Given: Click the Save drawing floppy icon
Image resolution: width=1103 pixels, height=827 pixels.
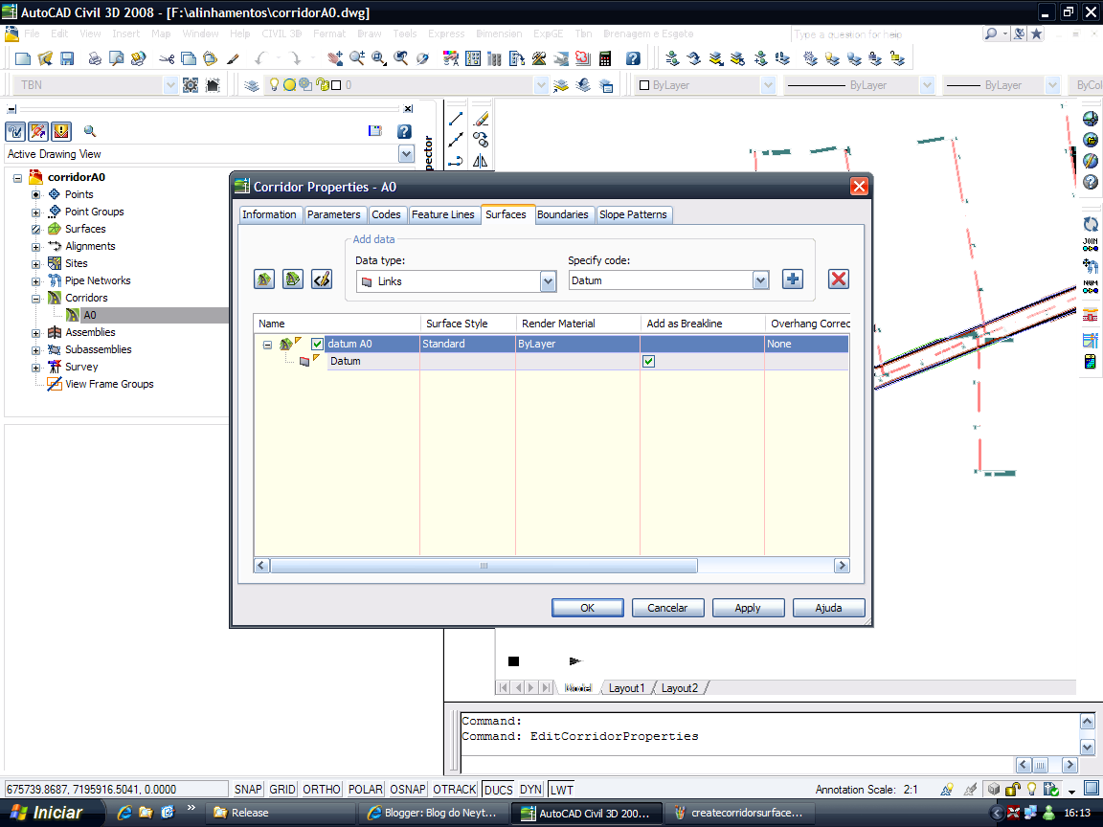Looking at the screenshot, I should pos(67,59).
